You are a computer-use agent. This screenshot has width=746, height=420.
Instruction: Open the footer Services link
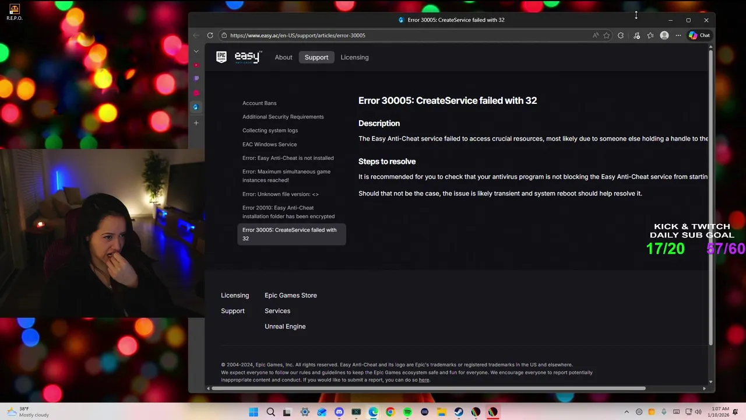tap(277, 311)
